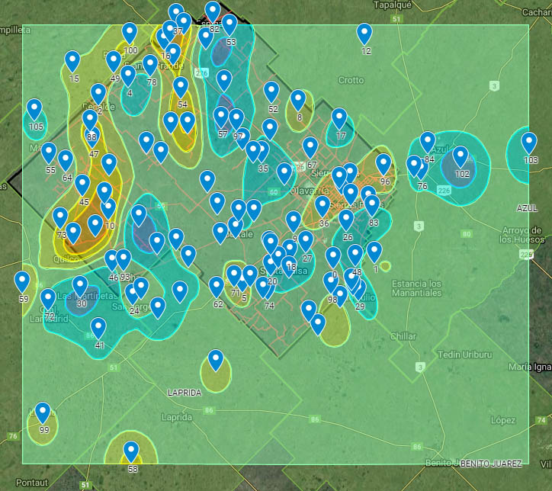Select the map pin labeled 1
Screen dimensions: 552x491
coord(374,252)
